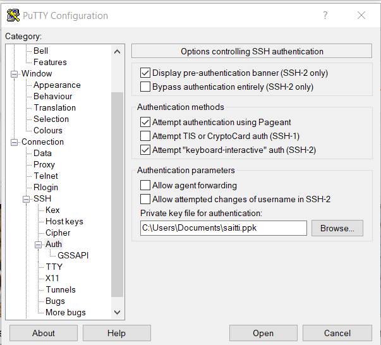Toggle Display pre-authentication banner checkbox
Viewport: 381px width, 345px height.
click(x=145, y=73)
